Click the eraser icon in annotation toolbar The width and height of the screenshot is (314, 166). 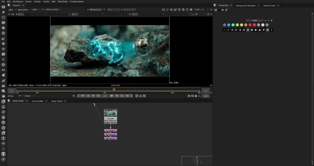240,30
